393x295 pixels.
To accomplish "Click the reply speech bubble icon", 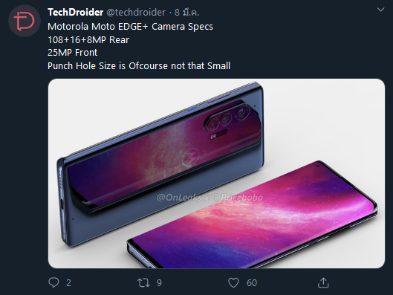I will coord(53,282).
